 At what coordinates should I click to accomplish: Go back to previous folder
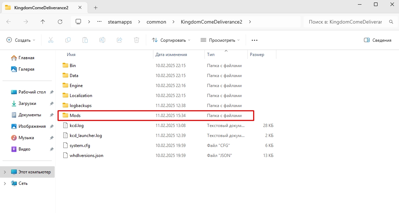pyautogui.click(x=9, y=22)
